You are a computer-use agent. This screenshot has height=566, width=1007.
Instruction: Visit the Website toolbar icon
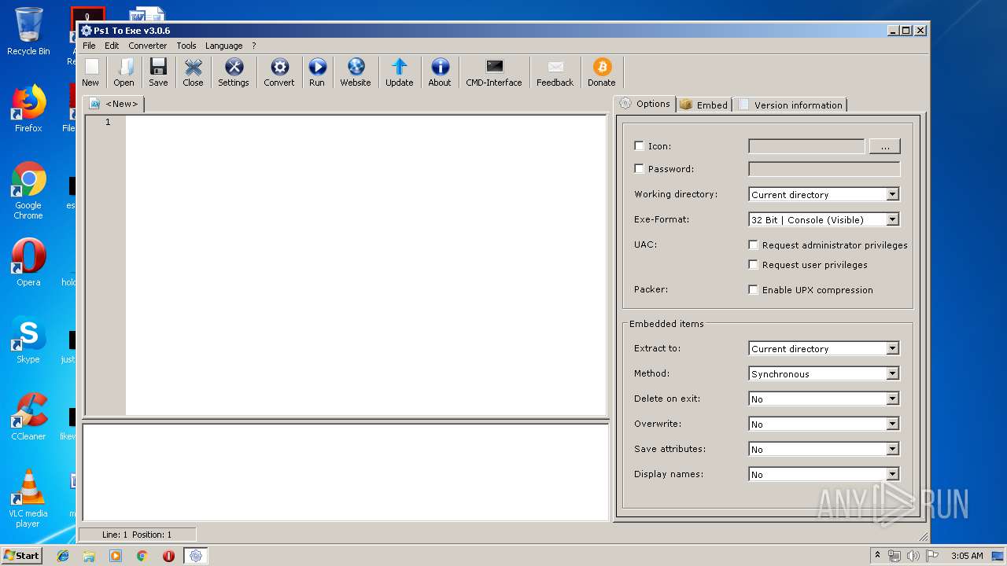[x=356, y=72]
